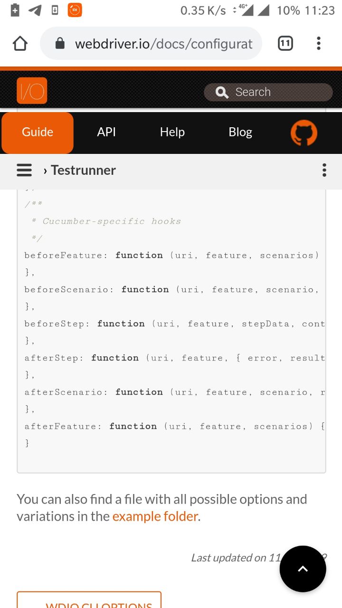Open the on-page contents three-dot menu
342x608 pixels.
(324, 170)
